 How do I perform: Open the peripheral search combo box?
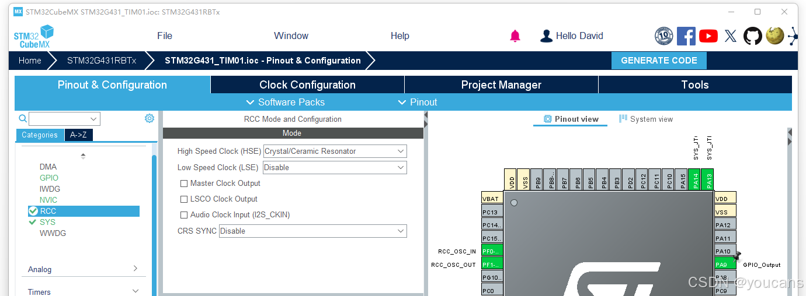point(65,119)
